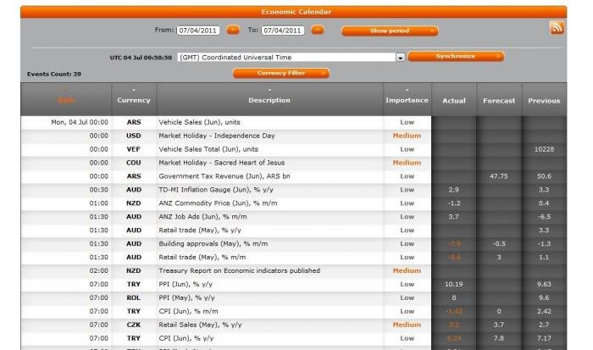
Task: Select Government Tax Revenue (Jun) row
Action: [294, 176]
